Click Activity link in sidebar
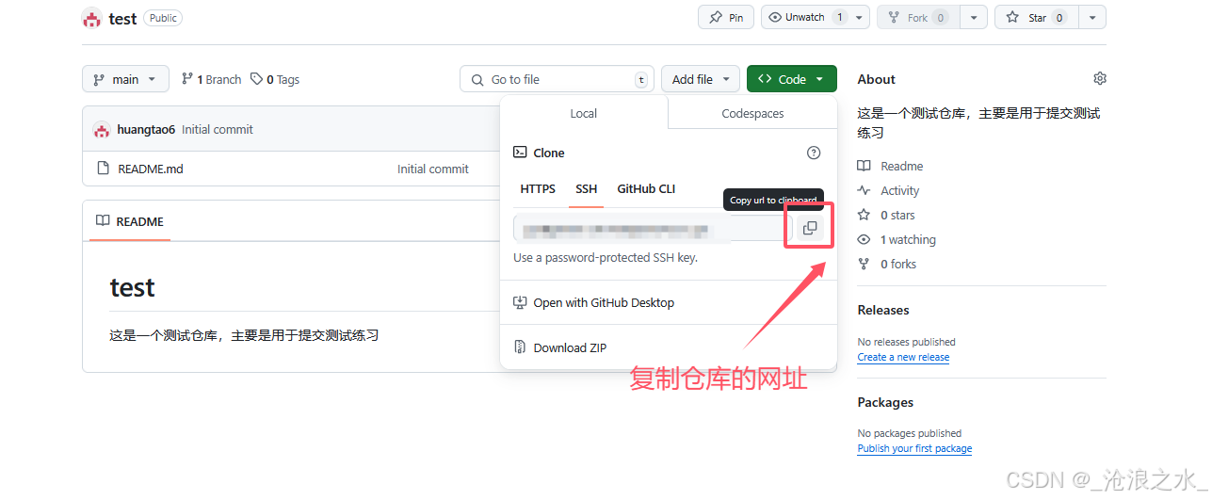 pos(899,190)
